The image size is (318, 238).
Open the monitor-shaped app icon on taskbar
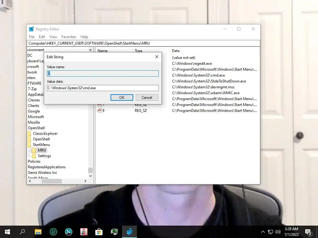point(114,232)
